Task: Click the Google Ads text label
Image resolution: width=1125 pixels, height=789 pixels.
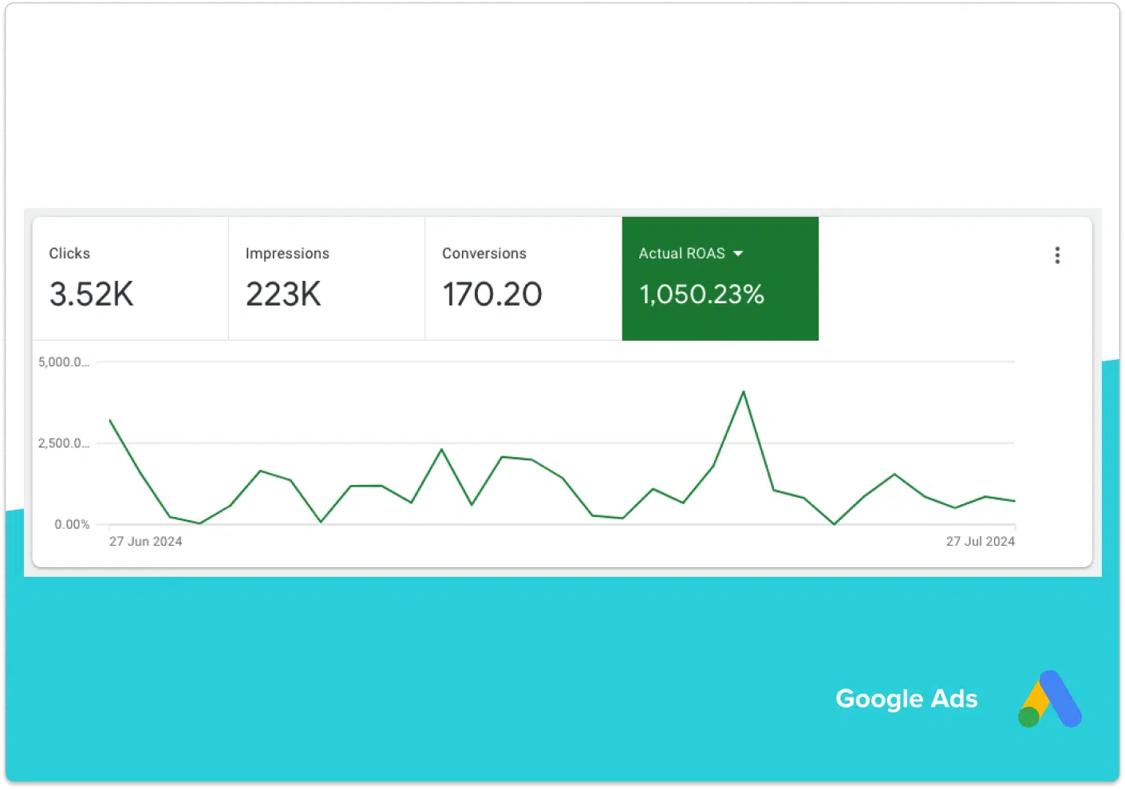Action: [x=906, y=699]
